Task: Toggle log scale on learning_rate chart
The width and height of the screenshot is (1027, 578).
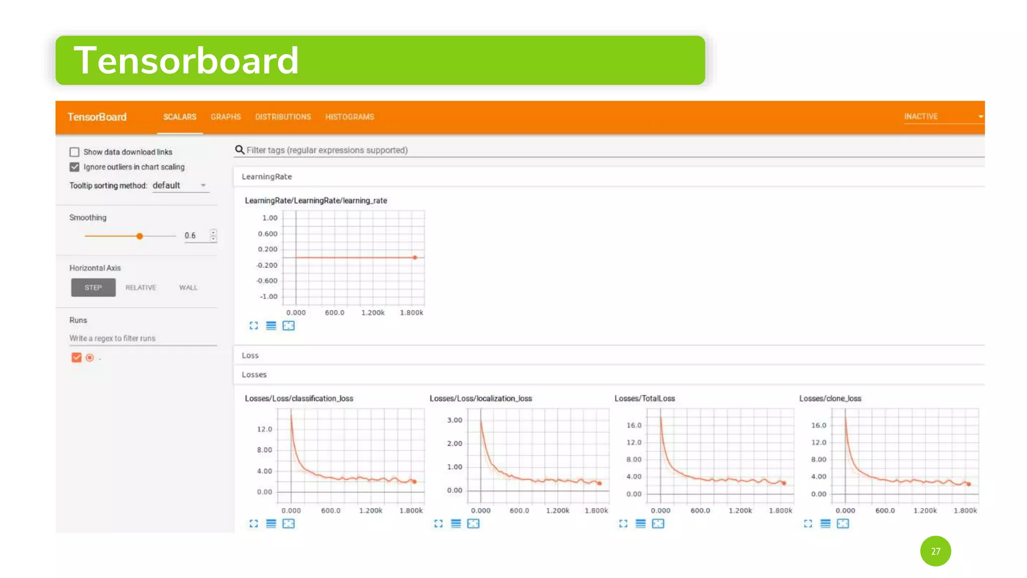Action: pyautogui.click(x=271, y=326)
